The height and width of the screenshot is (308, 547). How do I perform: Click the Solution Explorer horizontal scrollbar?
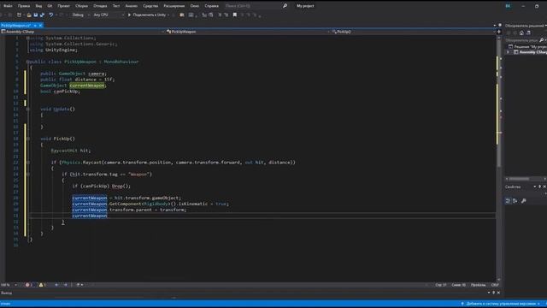(526, 179)
